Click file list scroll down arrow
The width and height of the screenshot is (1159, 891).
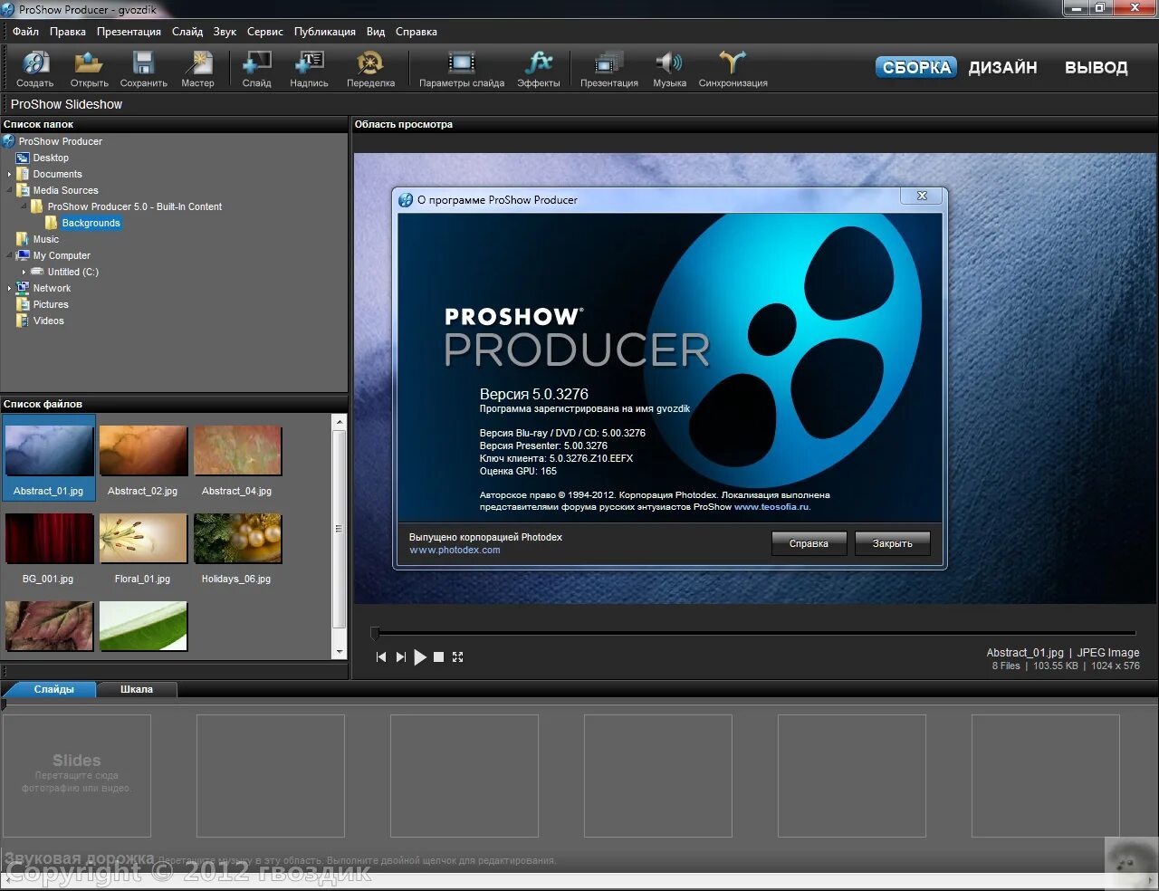(340, 652)
